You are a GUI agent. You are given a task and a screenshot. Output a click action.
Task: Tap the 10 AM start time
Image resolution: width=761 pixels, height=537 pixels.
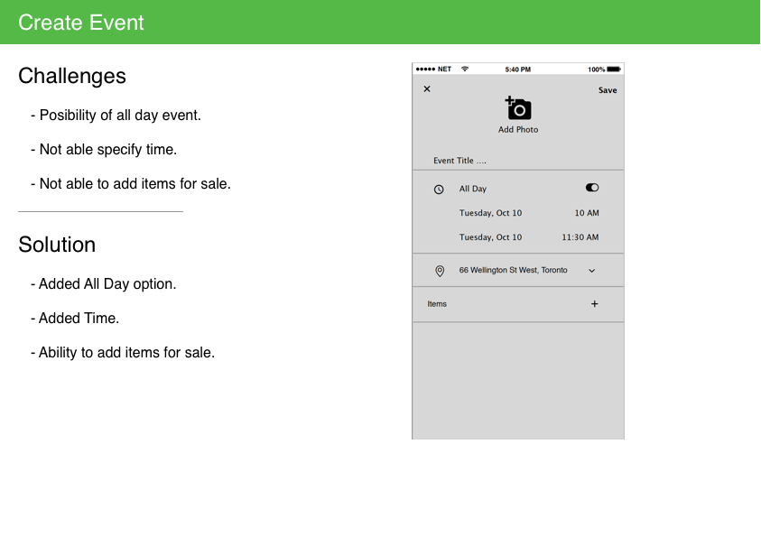[x=587, y=213]
